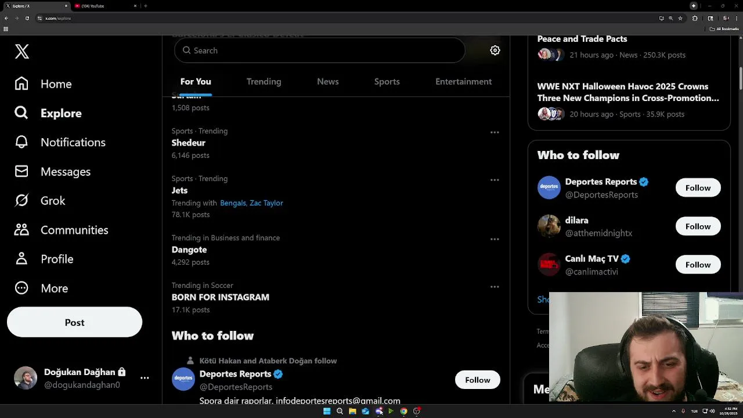Switch to the YouTube browser tab
The height and width of the screenshot is (418, 743).
[x=104, y=6]
